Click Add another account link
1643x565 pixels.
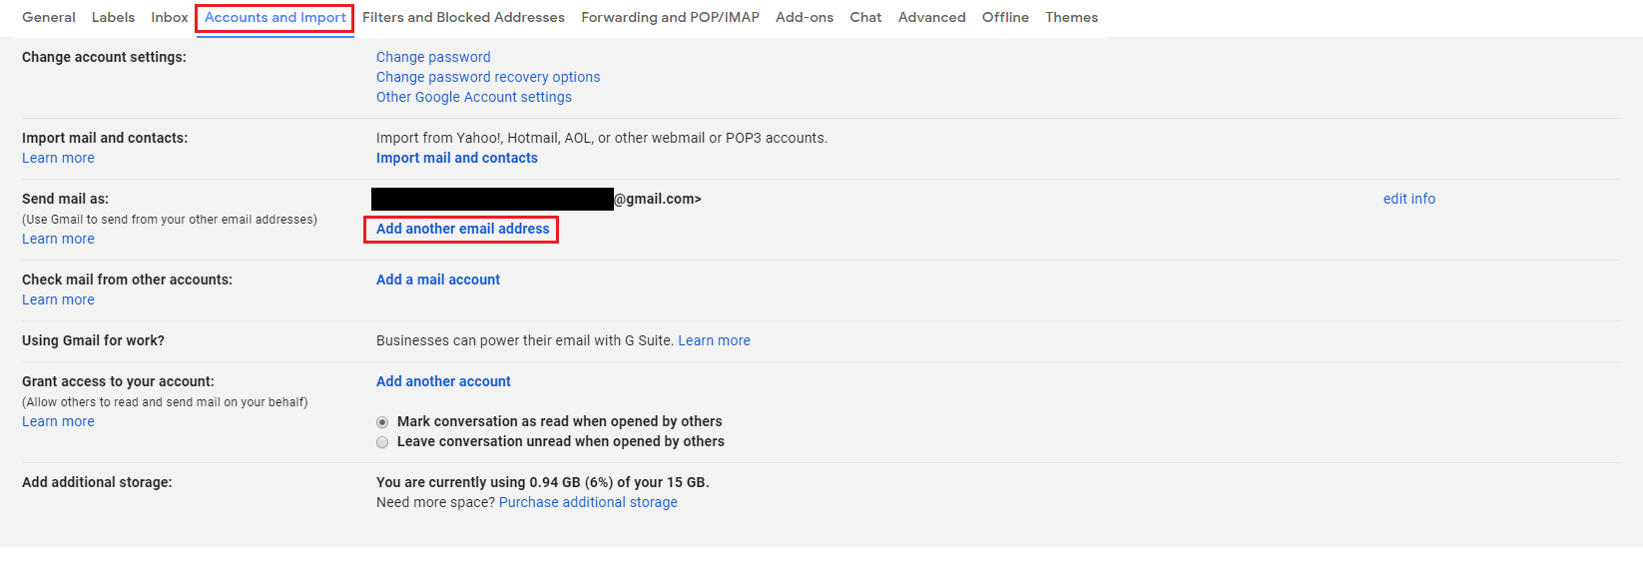(x=443, y=381)
